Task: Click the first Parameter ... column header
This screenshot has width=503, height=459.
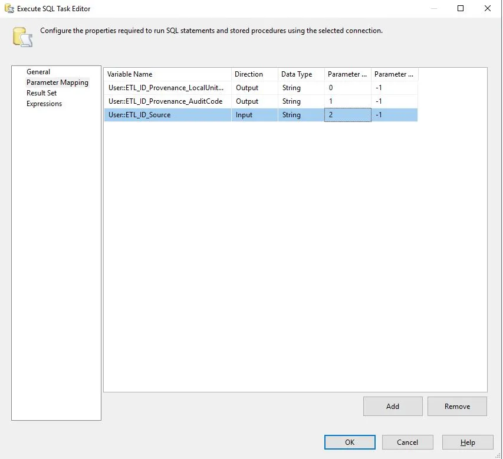Action: tap(347, 74)
